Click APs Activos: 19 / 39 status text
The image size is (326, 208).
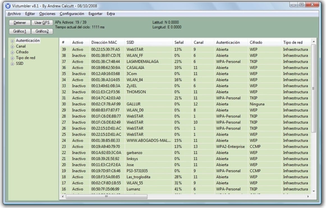click(71, 22)
